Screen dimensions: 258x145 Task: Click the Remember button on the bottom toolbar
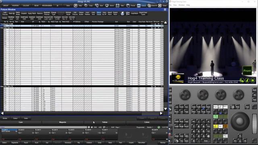[x=141, y=143]
